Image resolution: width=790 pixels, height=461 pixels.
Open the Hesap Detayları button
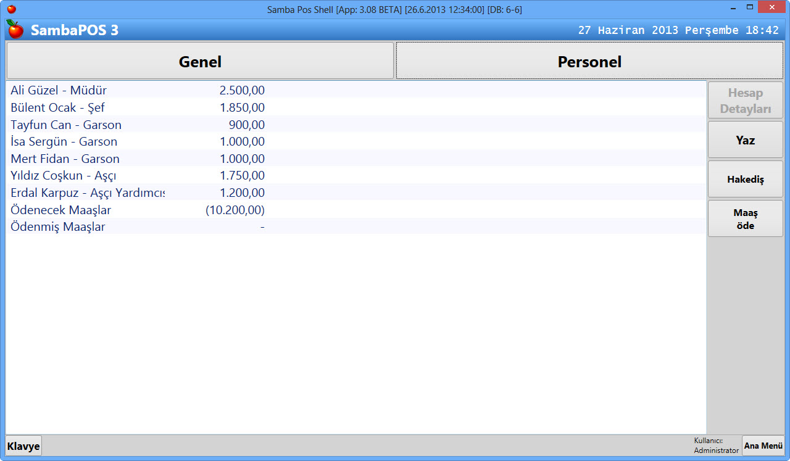pyautogui.click(x=745, y=101)
